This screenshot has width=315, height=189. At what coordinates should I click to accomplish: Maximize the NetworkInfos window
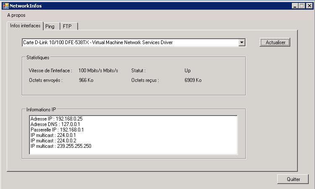(301, 6)
